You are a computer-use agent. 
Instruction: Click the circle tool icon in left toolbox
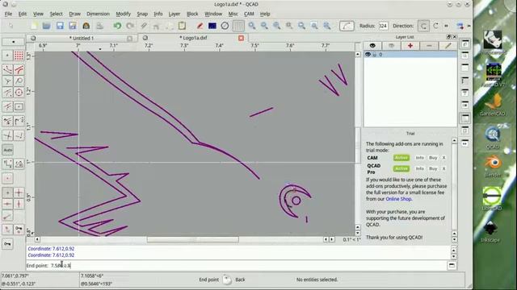(x=19, y=93)
